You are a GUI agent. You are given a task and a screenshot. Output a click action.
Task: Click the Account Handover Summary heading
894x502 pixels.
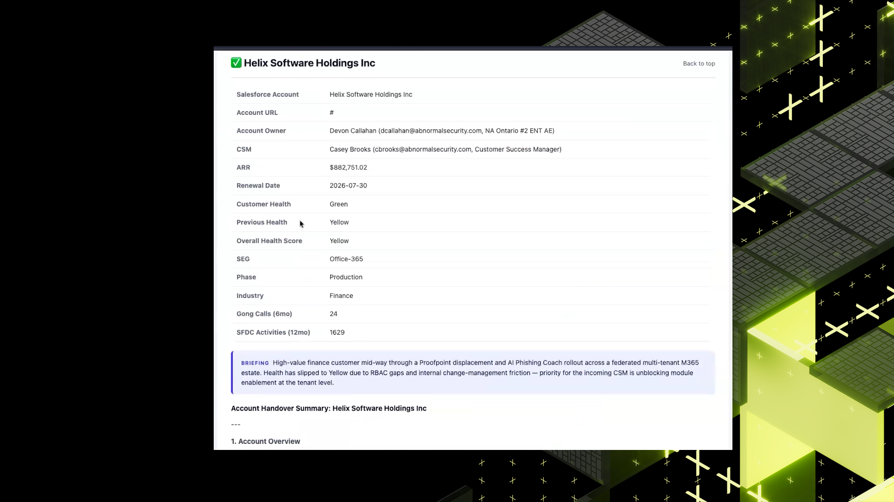pos(329,408)
